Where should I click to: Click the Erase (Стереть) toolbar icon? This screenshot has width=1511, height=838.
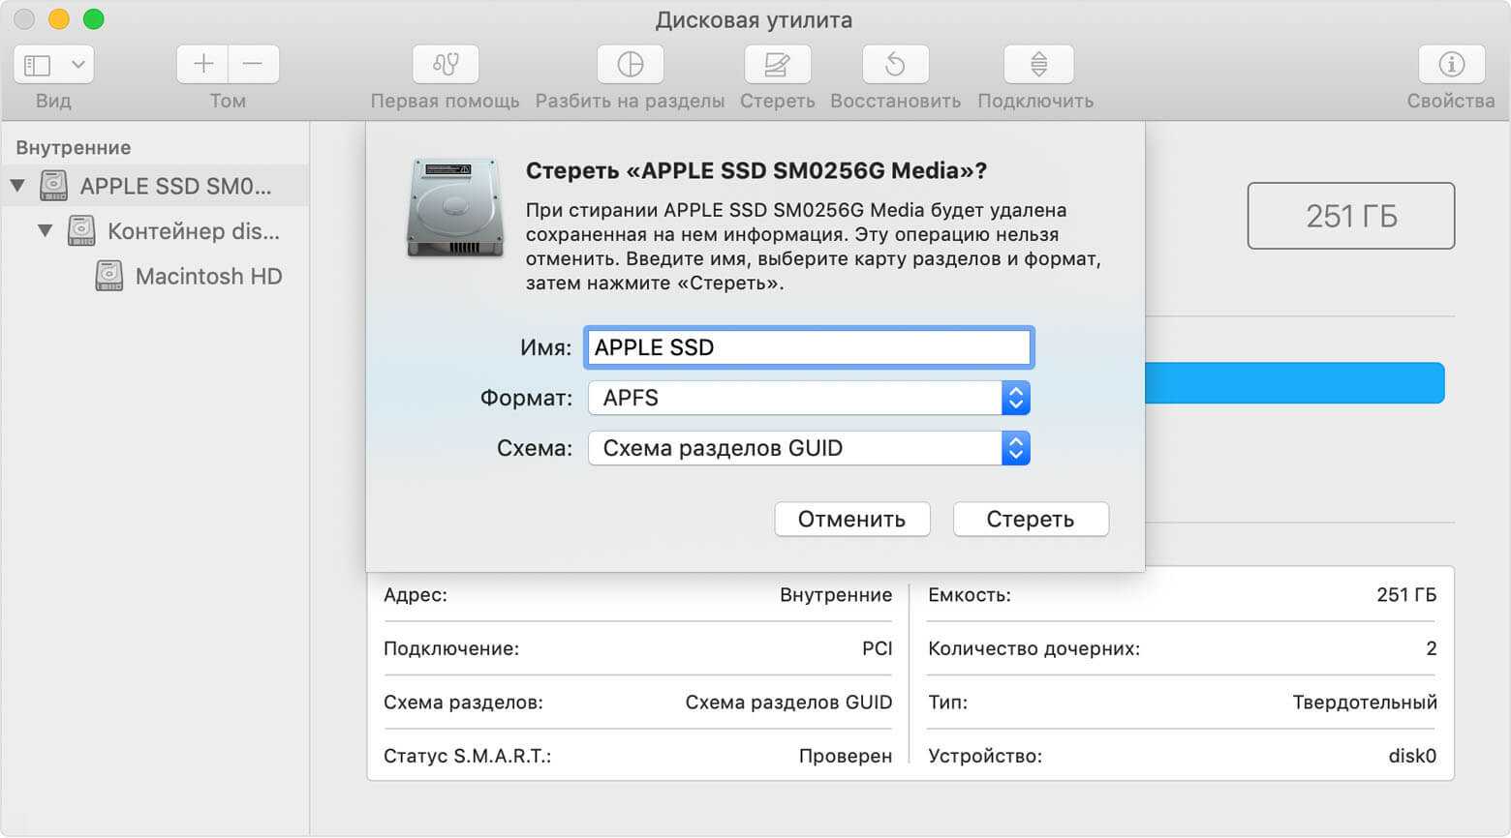point(777,65)
